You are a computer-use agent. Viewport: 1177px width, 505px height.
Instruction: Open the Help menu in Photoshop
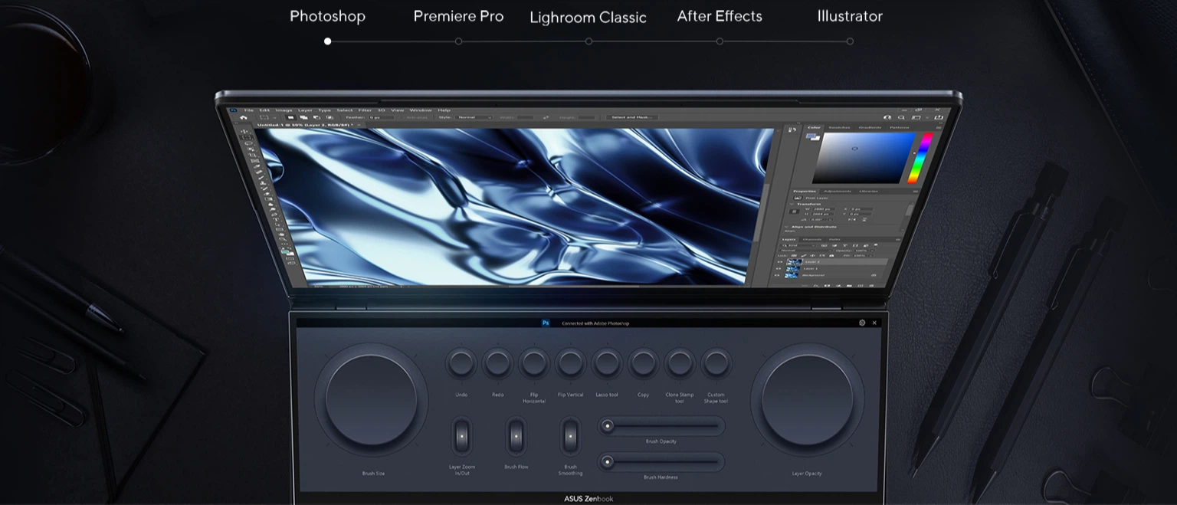pos(444,110)
